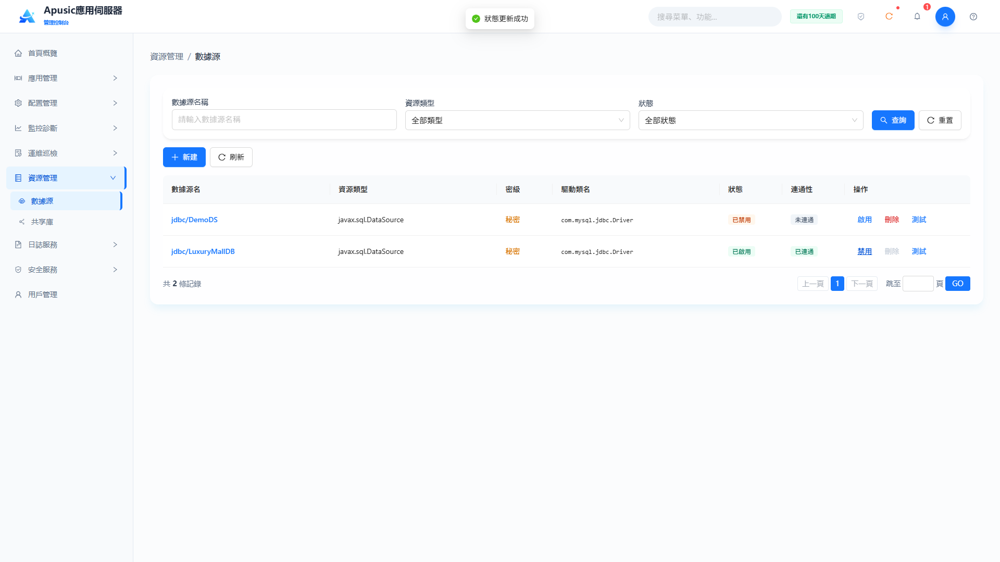Click the orange refresh icon in header
The width and height of the screenshot is (1000, 562).
(889, 17)
